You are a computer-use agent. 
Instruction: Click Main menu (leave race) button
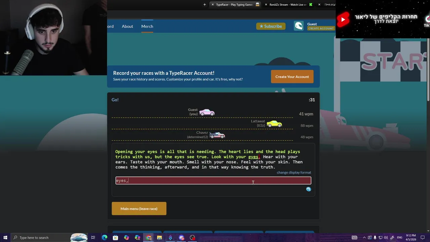point(139,209)
